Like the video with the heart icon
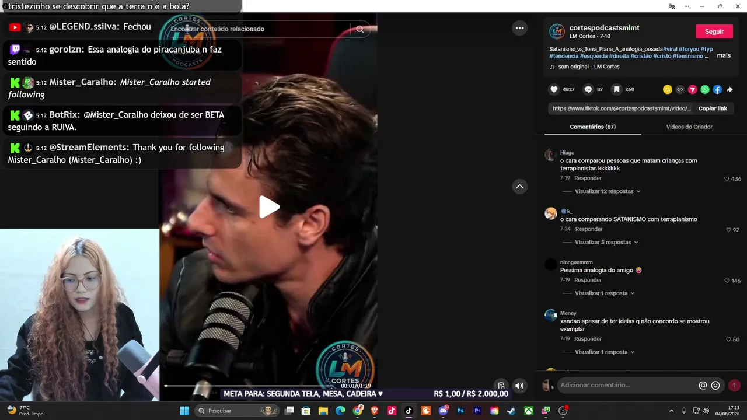The width and height of the screenshot is (747, 420). pos(554,89)
